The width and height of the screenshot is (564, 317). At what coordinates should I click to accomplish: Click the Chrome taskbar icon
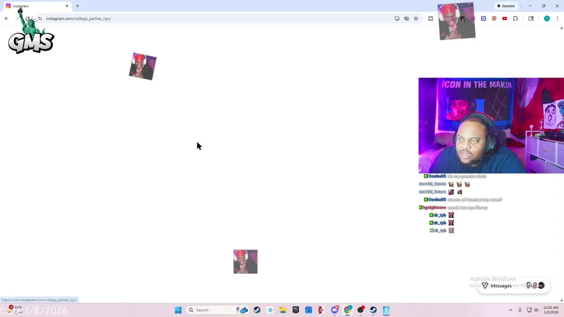click(348, 310)
